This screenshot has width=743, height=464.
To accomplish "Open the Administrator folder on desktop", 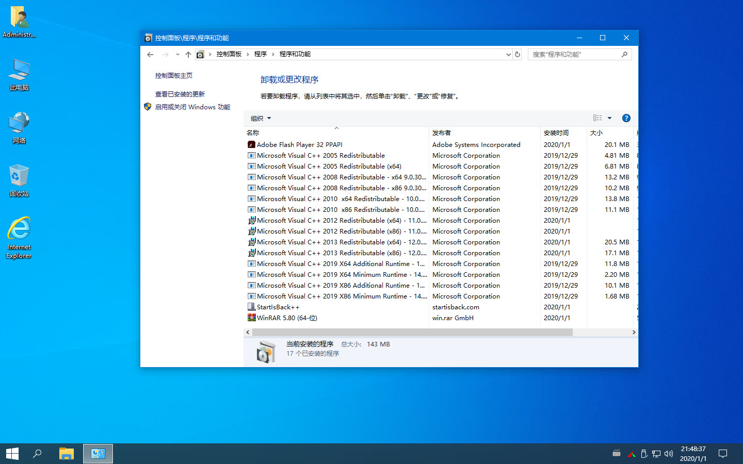I will click(x=19, y=22).
